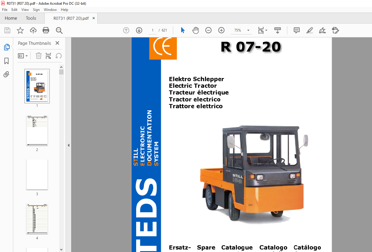Open the Find text magnifier tool
This screenshot has width=372, height=252.
(59, 30)
